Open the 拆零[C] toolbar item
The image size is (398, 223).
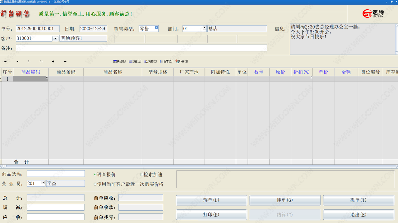tap(166, 61)
